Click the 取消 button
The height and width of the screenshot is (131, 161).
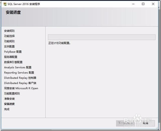point(146,123)
